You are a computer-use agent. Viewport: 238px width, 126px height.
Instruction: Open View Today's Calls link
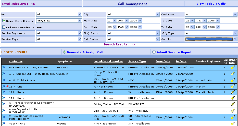[x=211, y=4]
